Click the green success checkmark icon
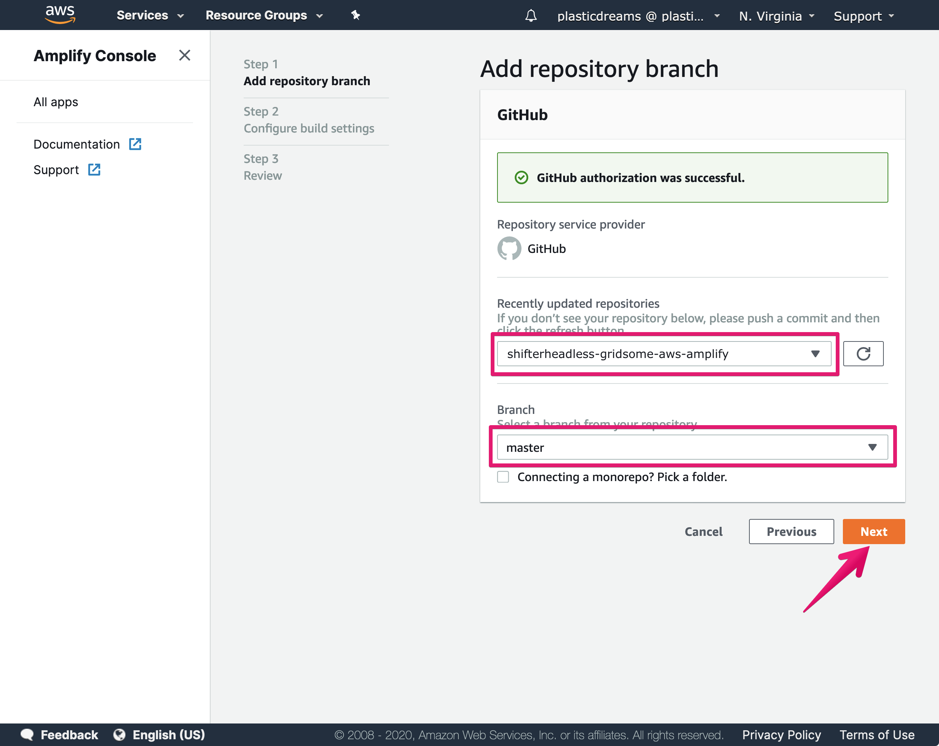The height and width of the screenshot is (746, 939). (x=521, y=177)
